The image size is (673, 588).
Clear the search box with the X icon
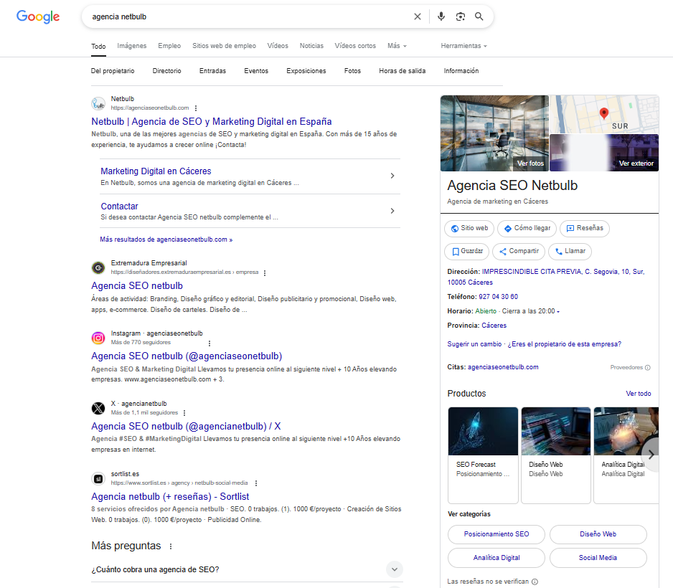(x=417, y=16)
